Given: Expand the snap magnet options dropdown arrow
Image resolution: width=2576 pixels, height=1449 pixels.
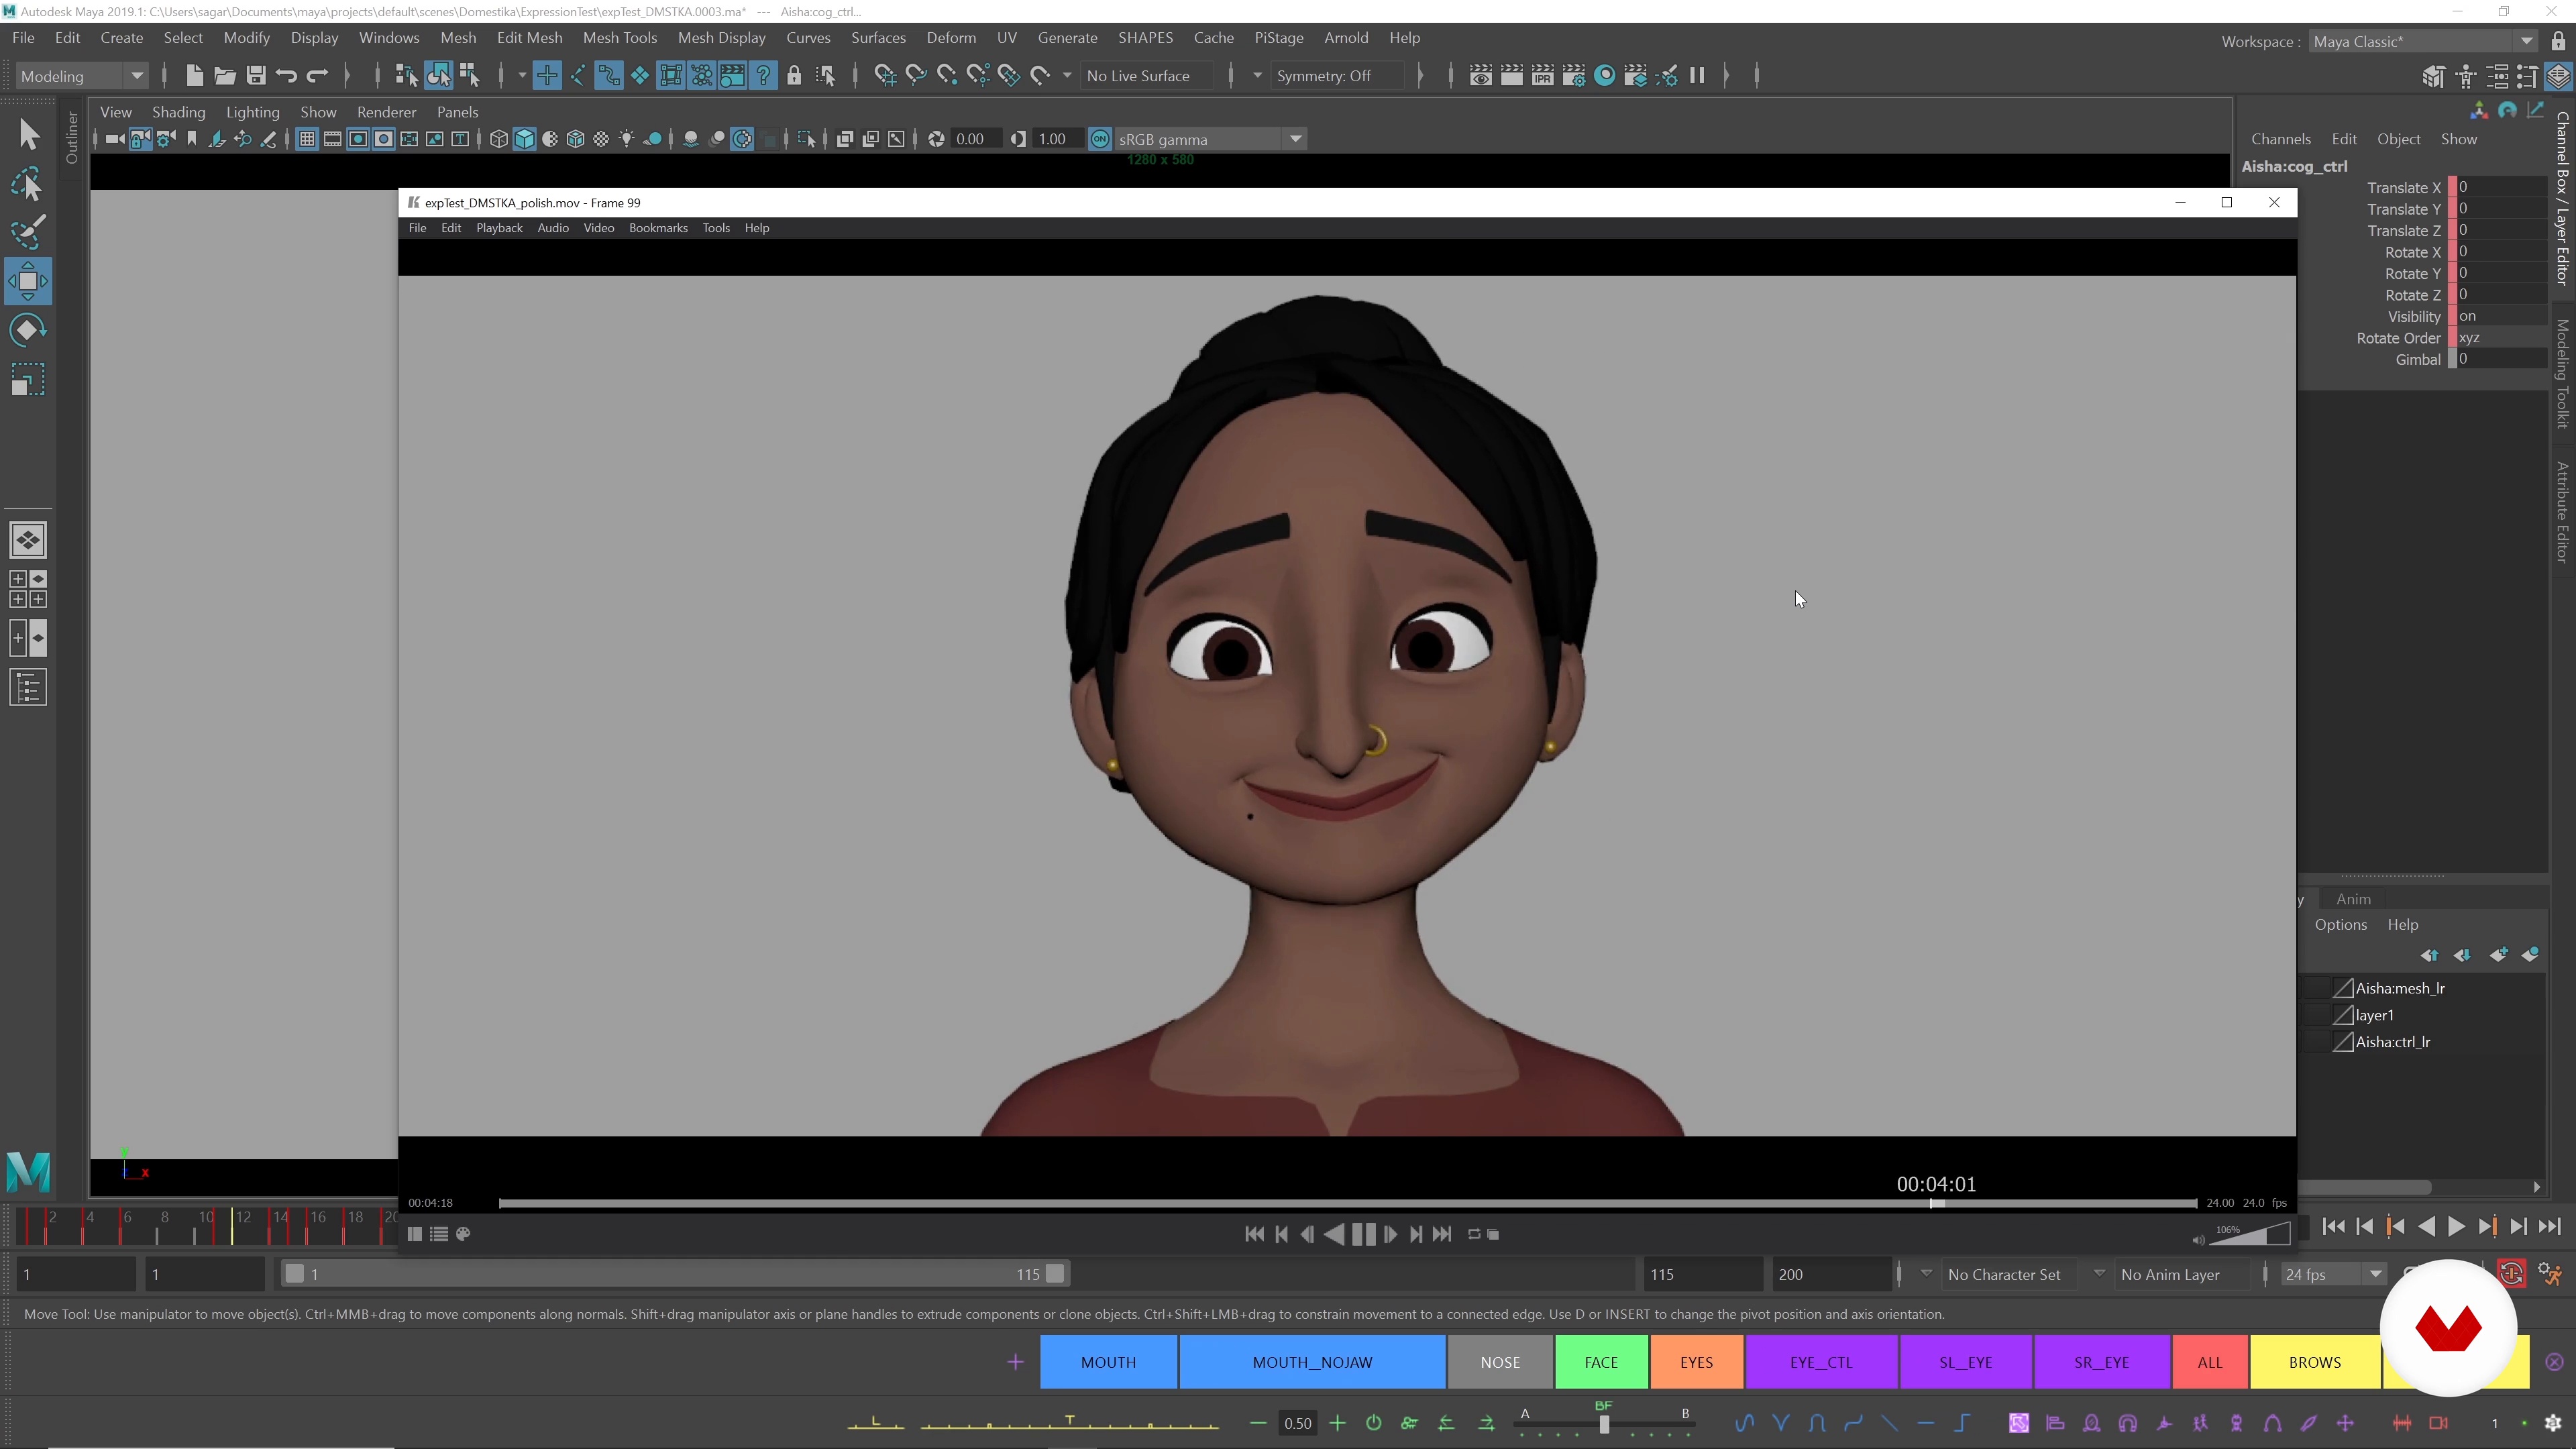Looking at the screenshot, I should [x=1067, y=76].
